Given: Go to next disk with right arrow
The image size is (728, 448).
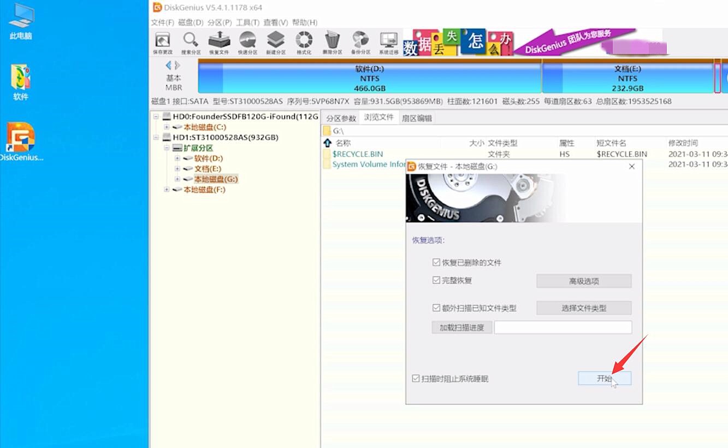Looking at the screenshot, I should [x=177, y=65].
